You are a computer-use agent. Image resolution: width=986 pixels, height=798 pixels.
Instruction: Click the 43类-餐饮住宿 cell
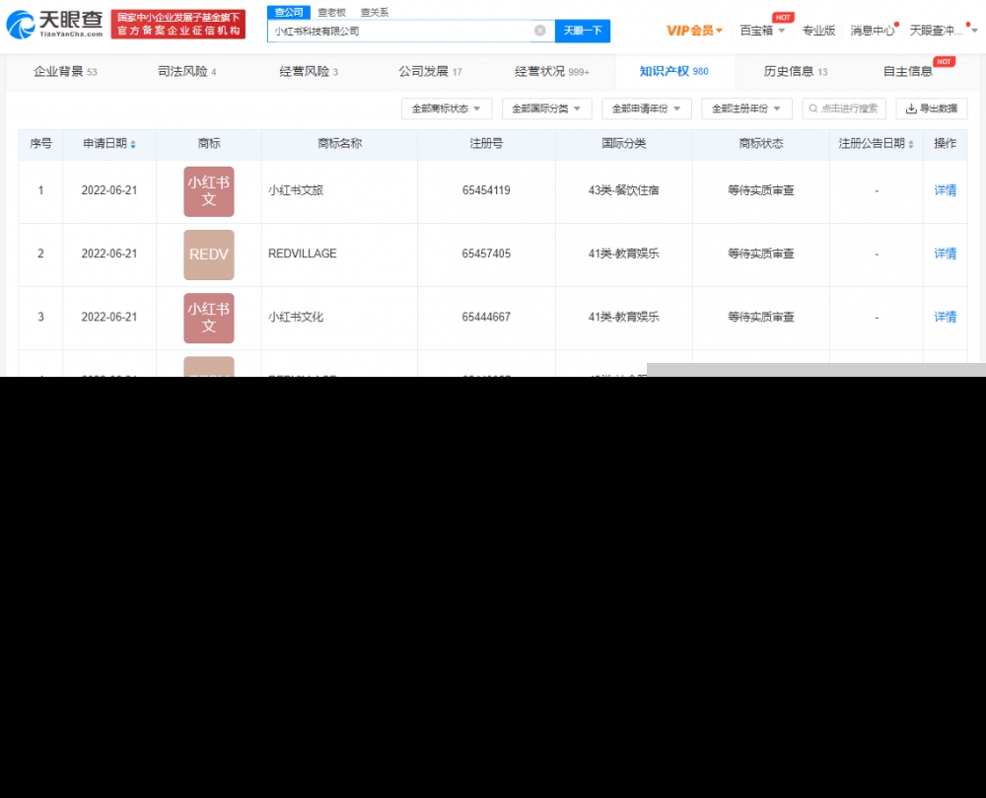point(623,190)
